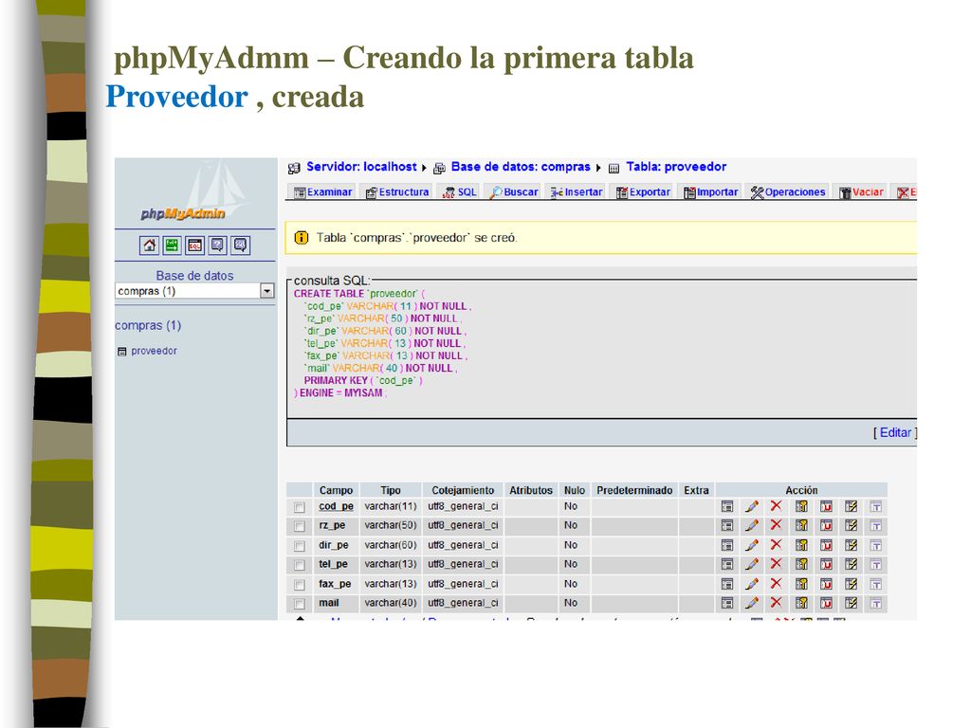Image resolution: width=971 pixels, height=728 pixels.
Task: Open the Buscar tab
Action: pyautogui.click(x=514, y=192)
